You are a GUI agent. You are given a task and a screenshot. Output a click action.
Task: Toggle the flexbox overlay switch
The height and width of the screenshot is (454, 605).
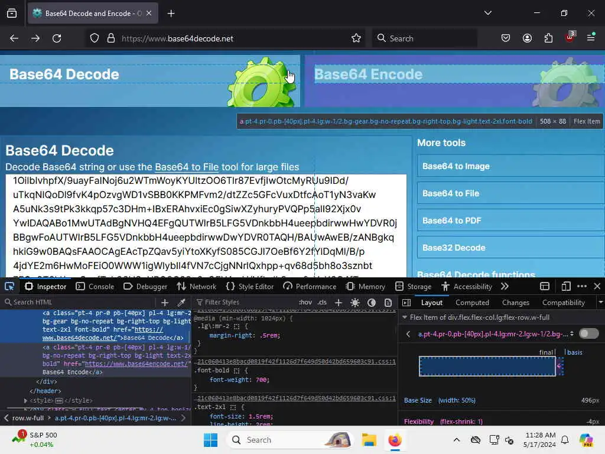tap(589, 333)
